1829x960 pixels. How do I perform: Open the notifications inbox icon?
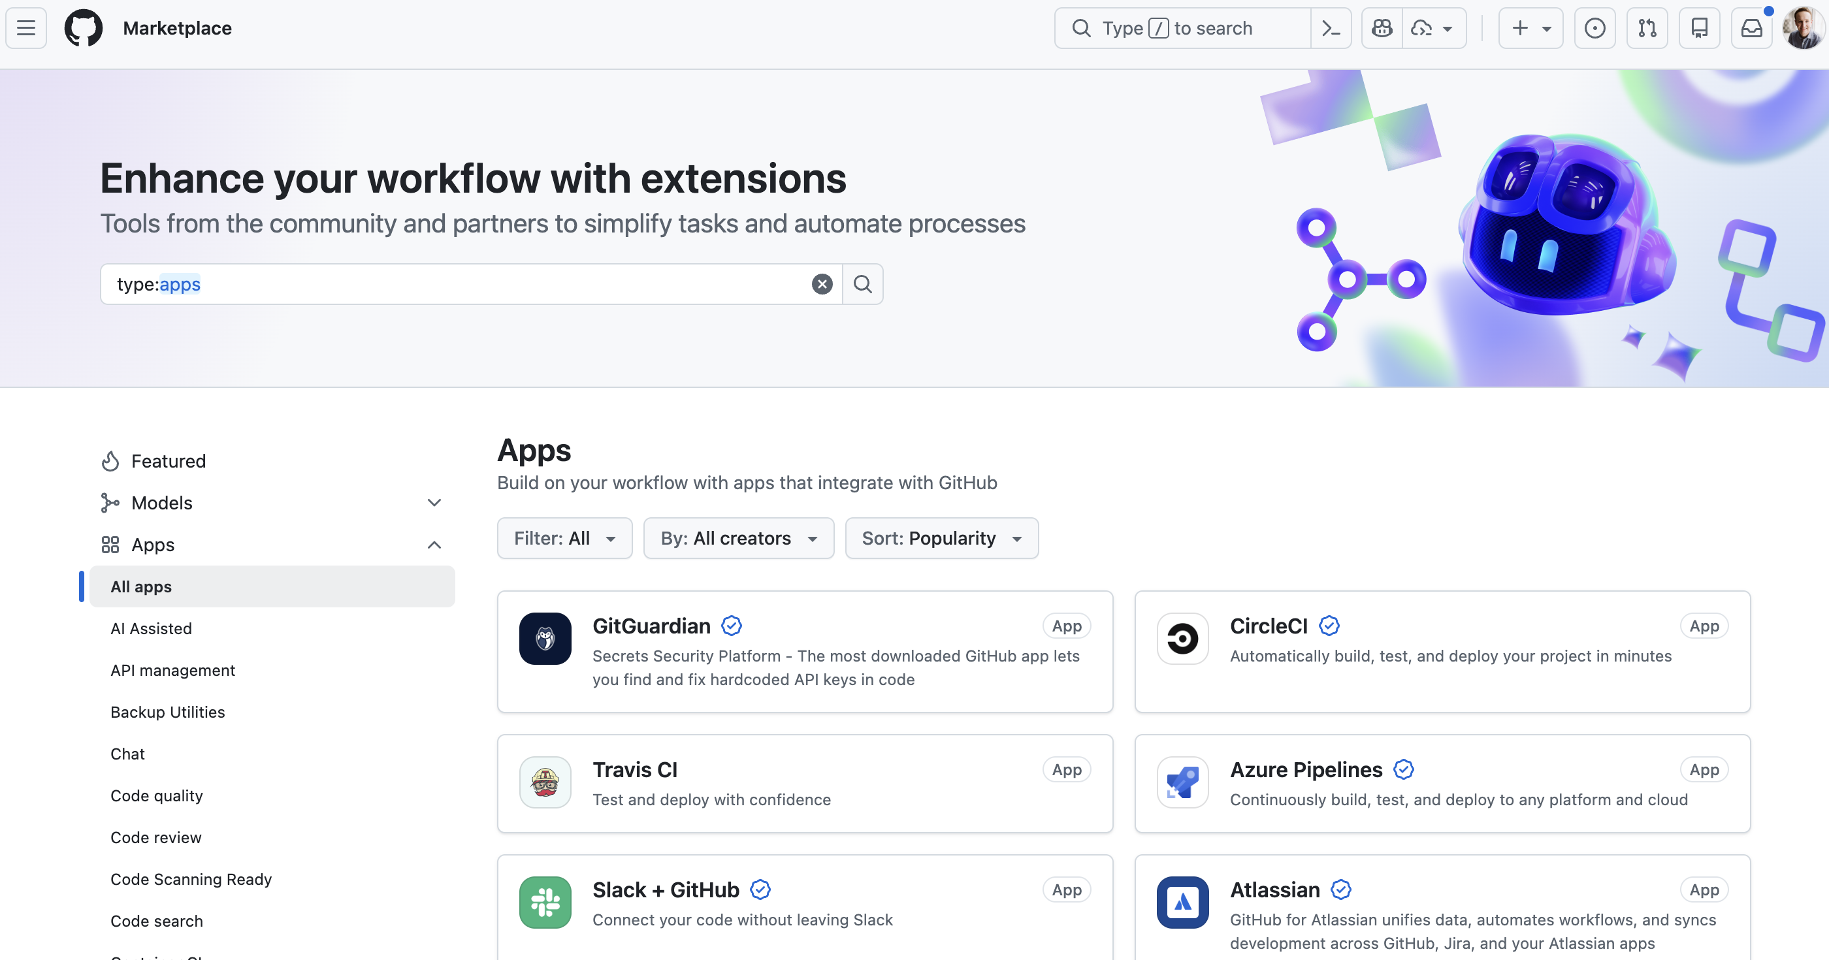click(x=1751, y=27)
